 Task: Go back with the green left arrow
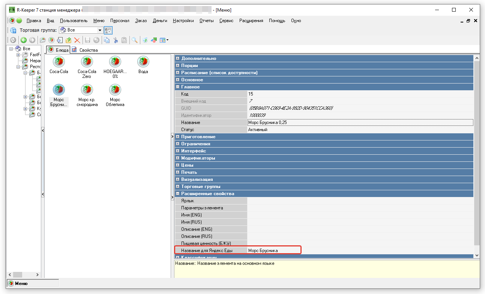(24, 40)
